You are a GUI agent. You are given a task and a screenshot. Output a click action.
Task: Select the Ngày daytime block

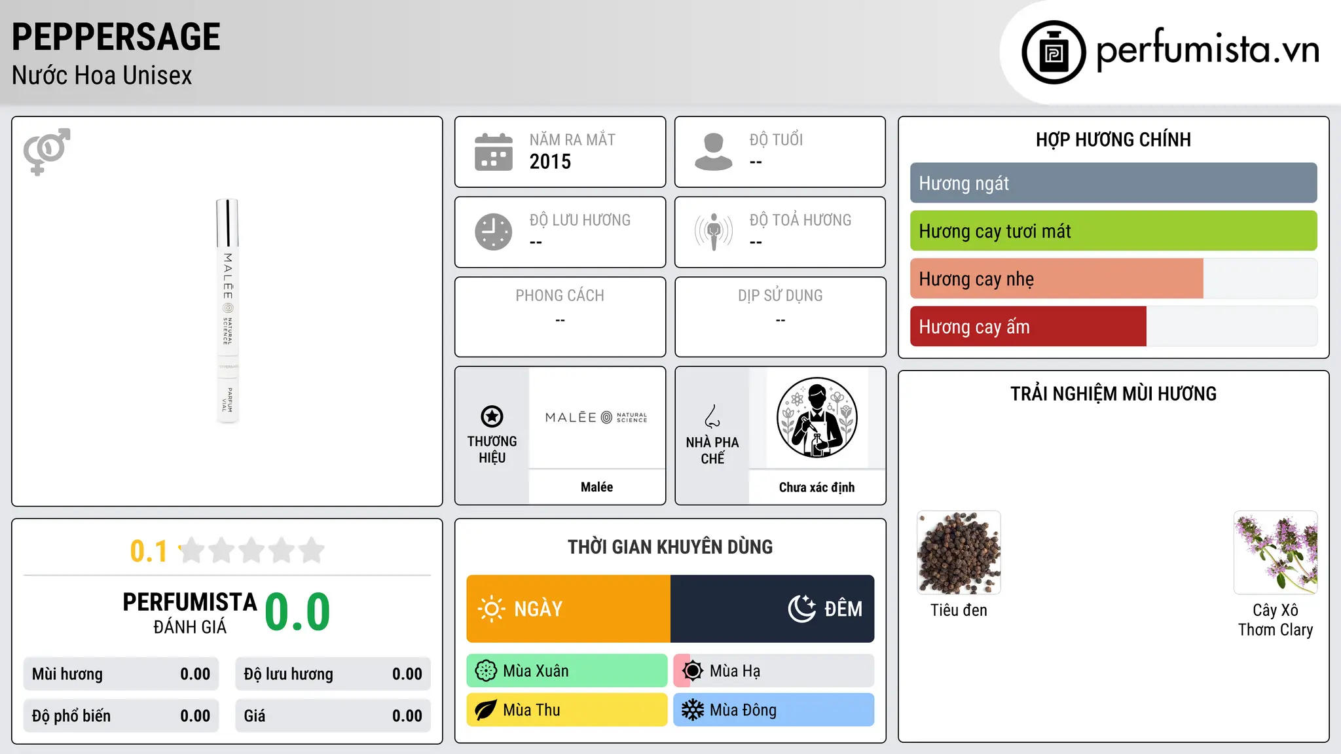[x=568, y=609]
